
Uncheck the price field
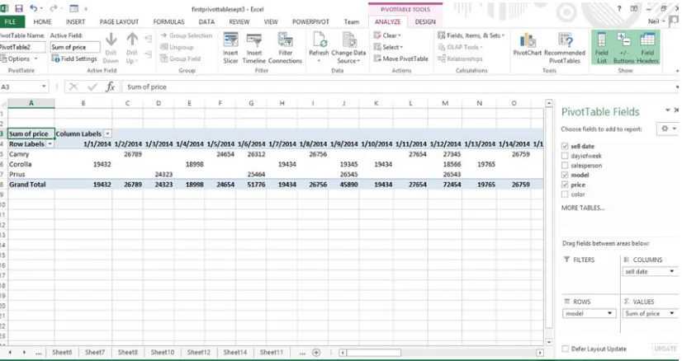(565, 185)
